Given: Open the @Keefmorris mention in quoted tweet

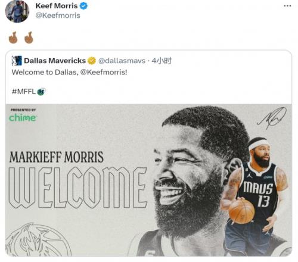Looking at the screenshot, I should (x=104, y=72).
